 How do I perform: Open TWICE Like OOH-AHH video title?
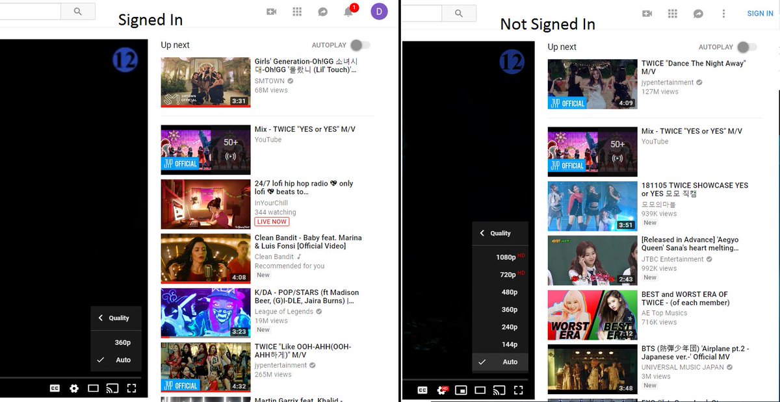coord(304,351)
